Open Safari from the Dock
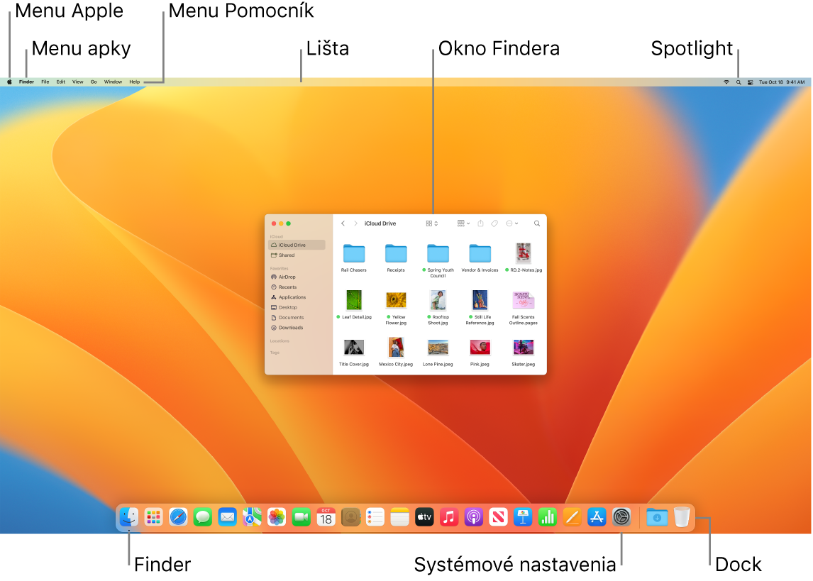The height and width of the screenshot is (581, 813). coord(177,517)
